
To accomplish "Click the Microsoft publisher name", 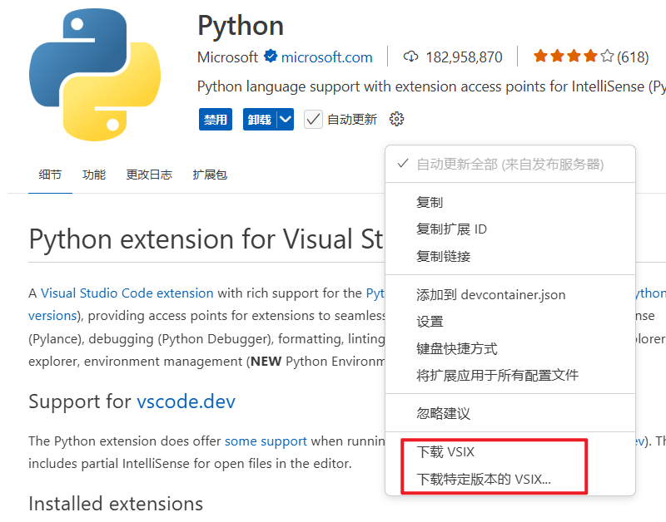I will (x=227, y=57).
